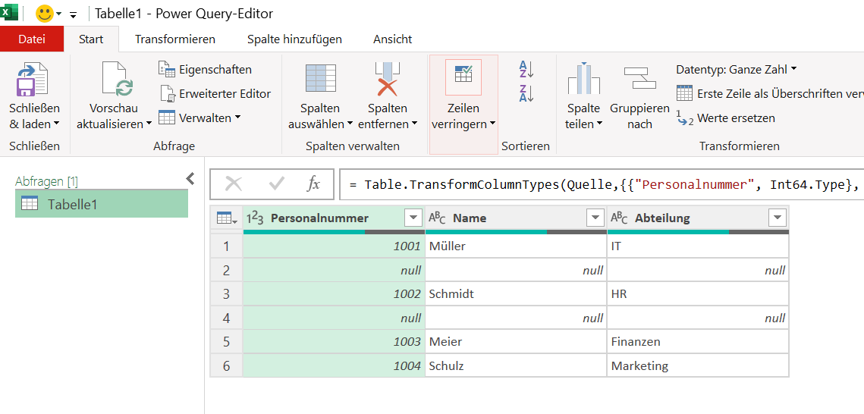Sort ascending with the A-Z icon
The width and height of the screenshot is (864, 414).
pyautogui.click(x=526, y=69)
